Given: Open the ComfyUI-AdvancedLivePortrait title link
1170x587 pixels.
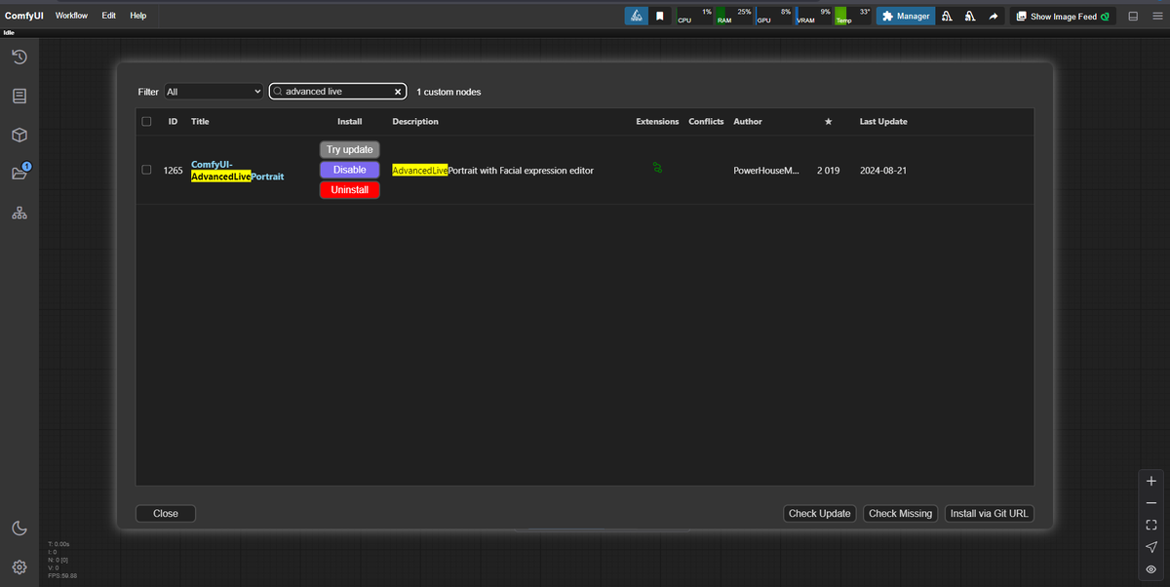Looking at the screenshot, I should click(238, 170).
